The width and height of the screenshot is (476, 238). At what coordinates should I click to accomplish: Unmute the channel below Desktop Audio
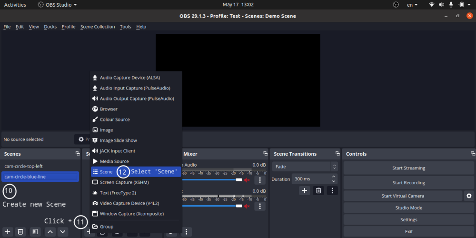click(247, 206)
